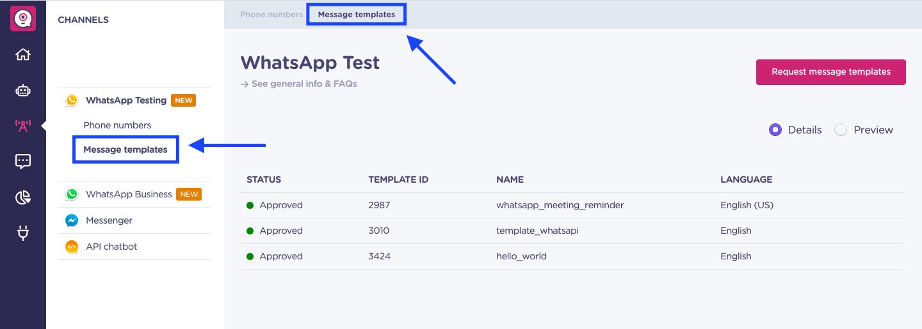Open See general info & FAQs link

pos(299,84)
